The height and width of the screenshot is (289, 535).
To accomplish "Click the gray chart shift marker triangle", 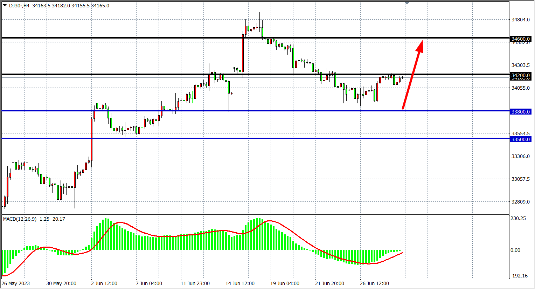I will point(407,3).
